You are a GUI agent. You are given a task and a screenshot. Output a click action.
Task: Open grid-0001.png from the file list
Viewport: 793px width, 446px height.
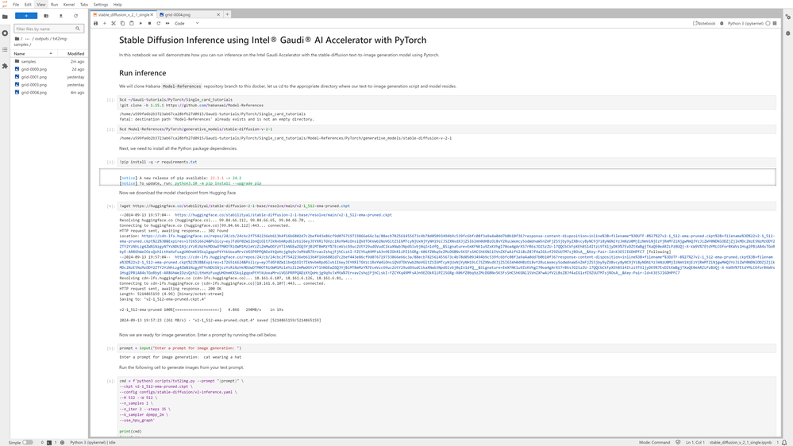pos(34,77)
